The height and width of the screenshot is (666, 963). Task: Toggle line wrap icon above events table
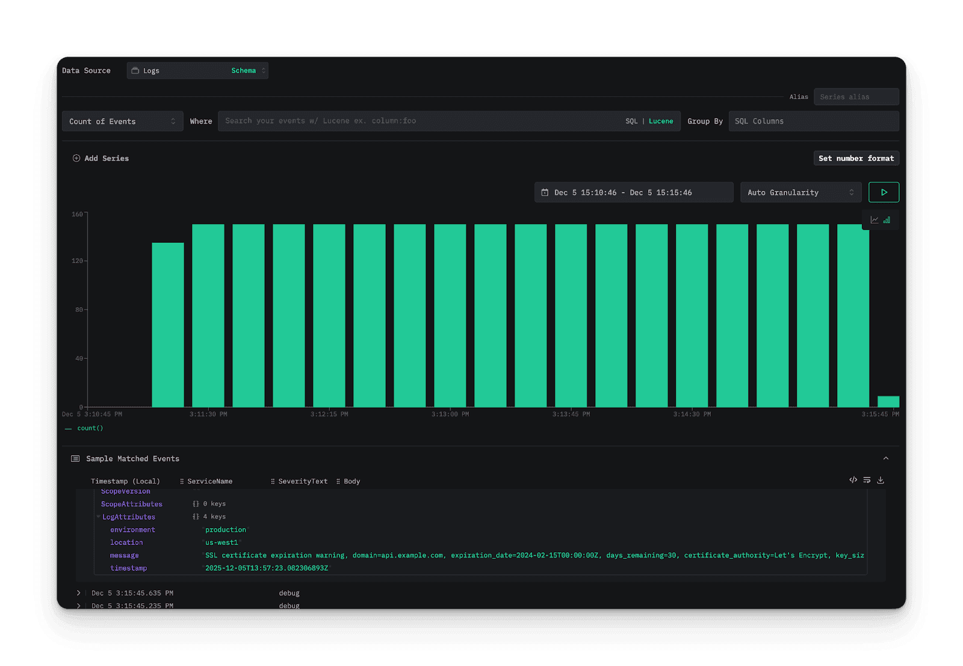click(x=867, y=480)
